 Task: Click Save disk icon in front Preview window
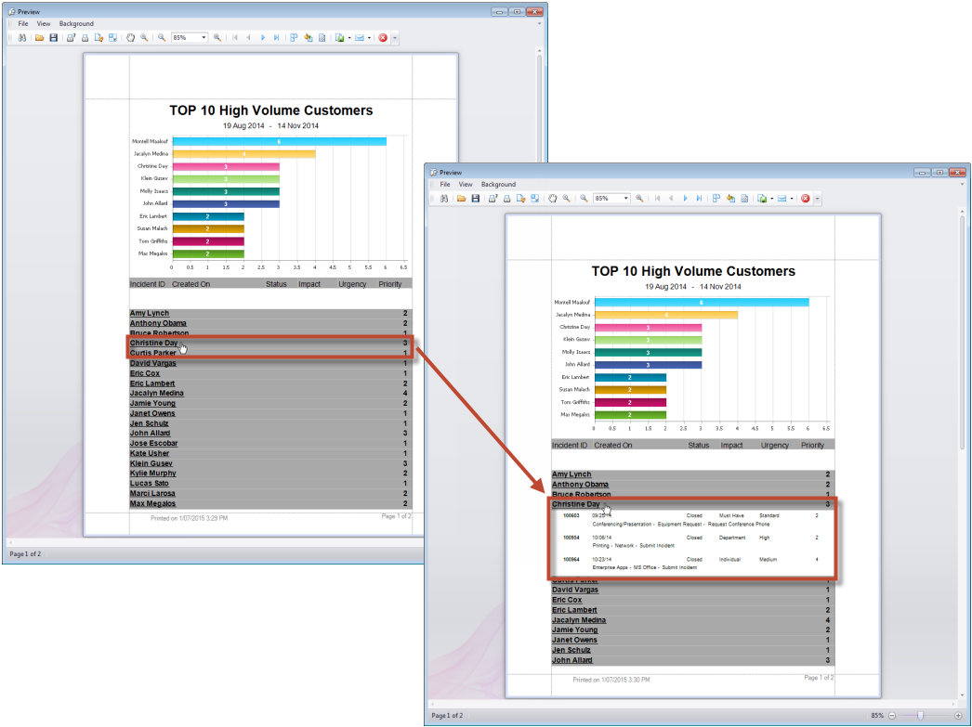(476, 199)
